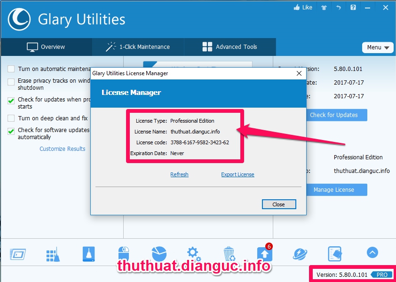The height and width of the screenshot is (282, 396).
Task: Open the Menu dropdown button
Action: coord(378,47)
